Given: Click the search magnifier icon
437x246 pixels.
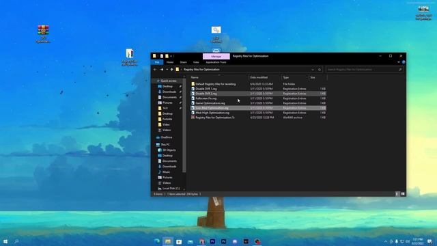Looking at the screenshot, I should pyautogui.click(x=400, y=70).
